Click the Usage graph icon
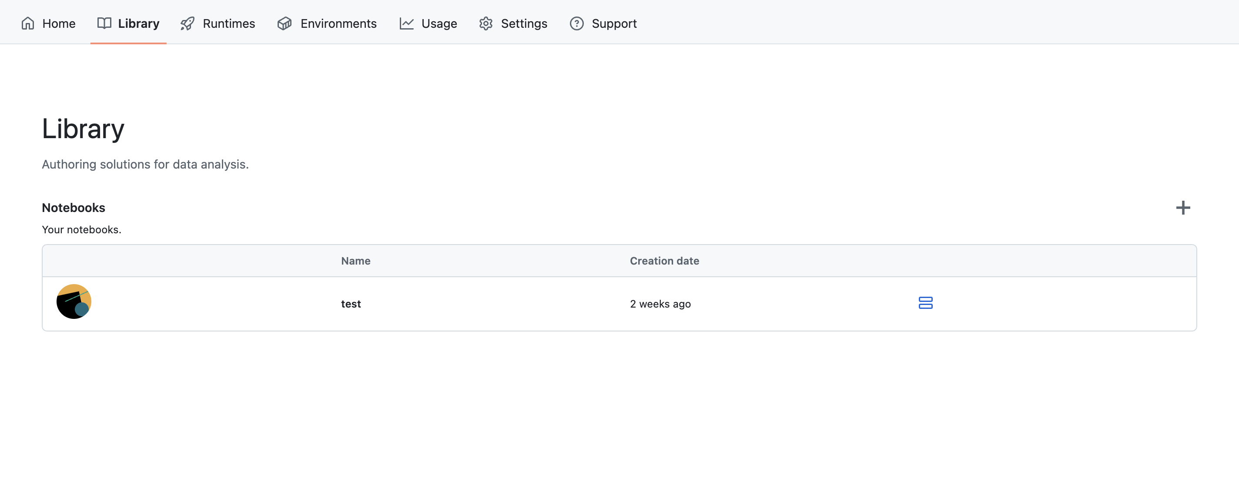Image resolution: width=1239 pixels, height=477 pixels. [x=406, y=23]
